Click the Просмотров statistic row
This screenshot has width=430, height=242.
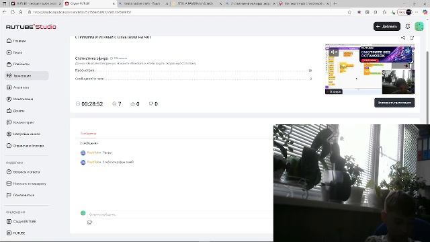pyautogui.click(x=193, y=71)
